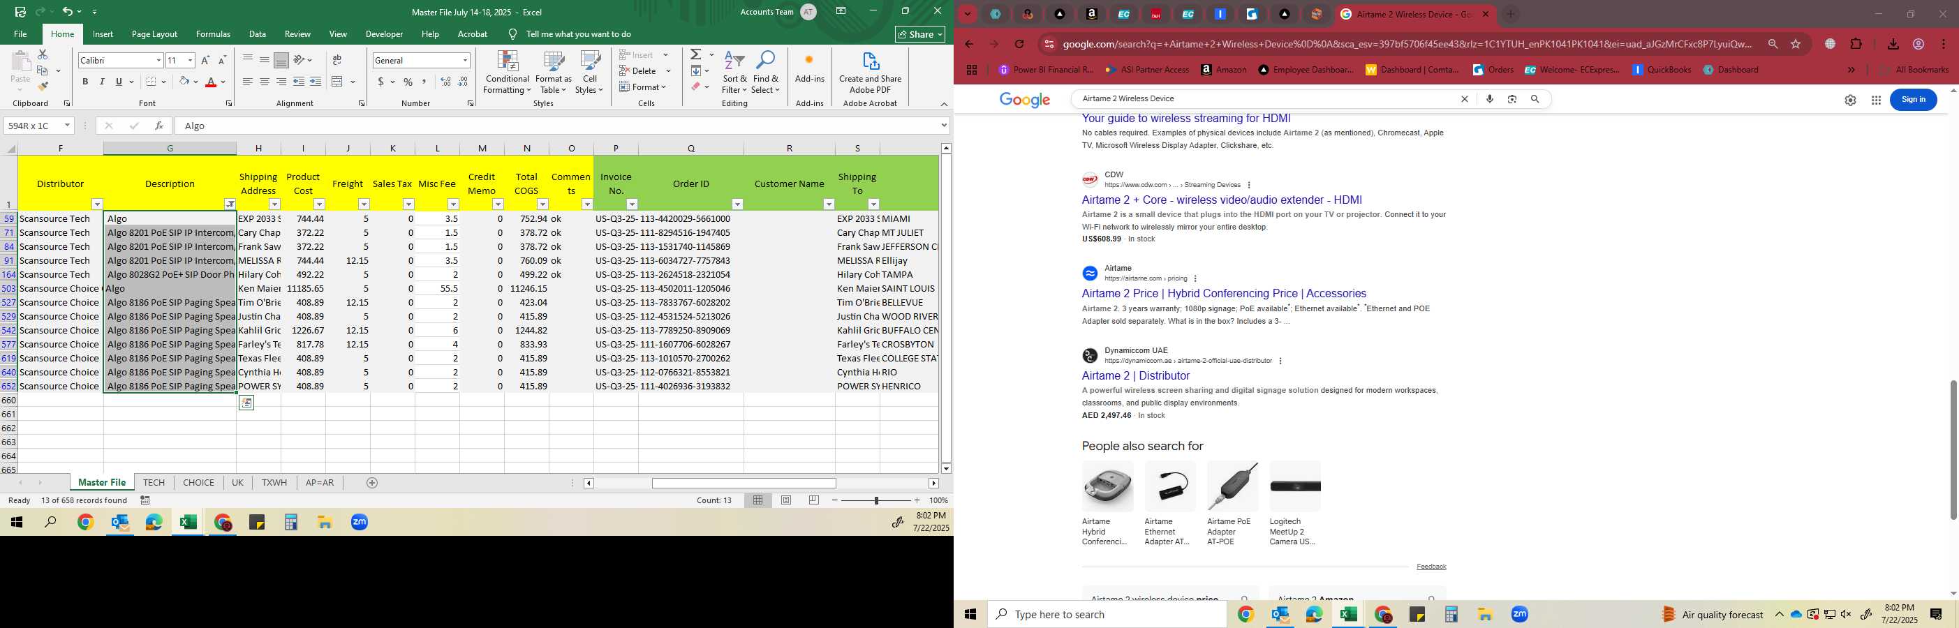The height and width of the screenshot is (628, 1959).
Task: Open the Formulas ribbon tab
Action: click(213, 34)
